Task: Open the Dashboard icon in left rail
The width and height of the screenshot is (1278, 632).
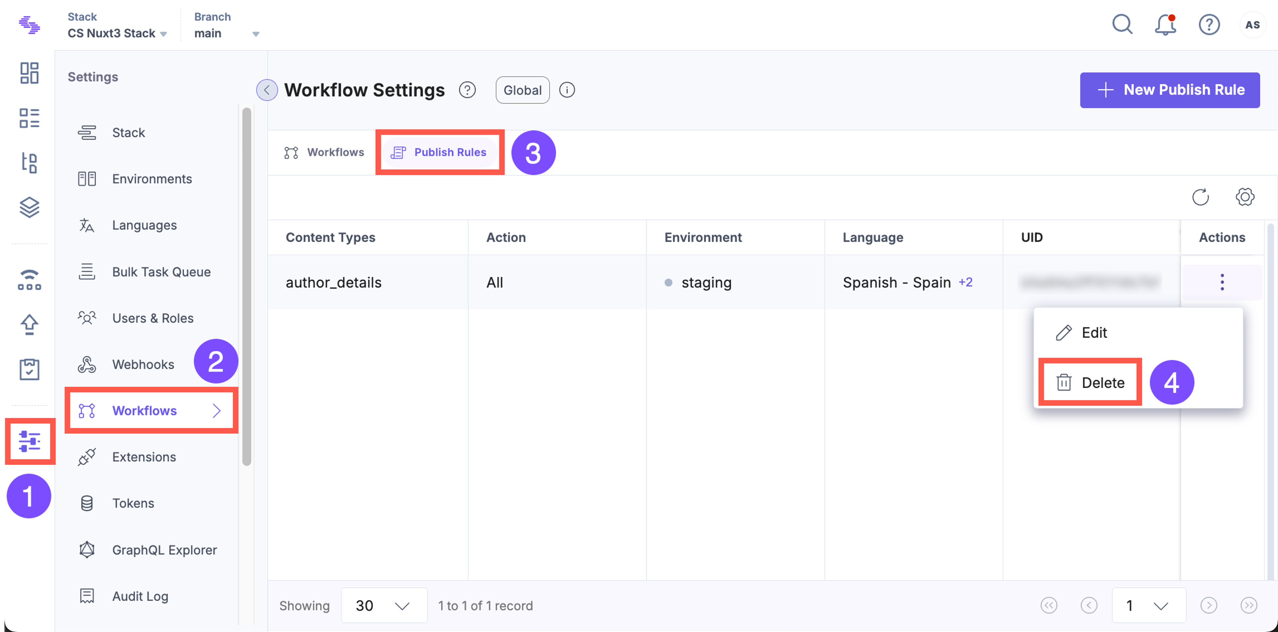Action: coord(29,73)
